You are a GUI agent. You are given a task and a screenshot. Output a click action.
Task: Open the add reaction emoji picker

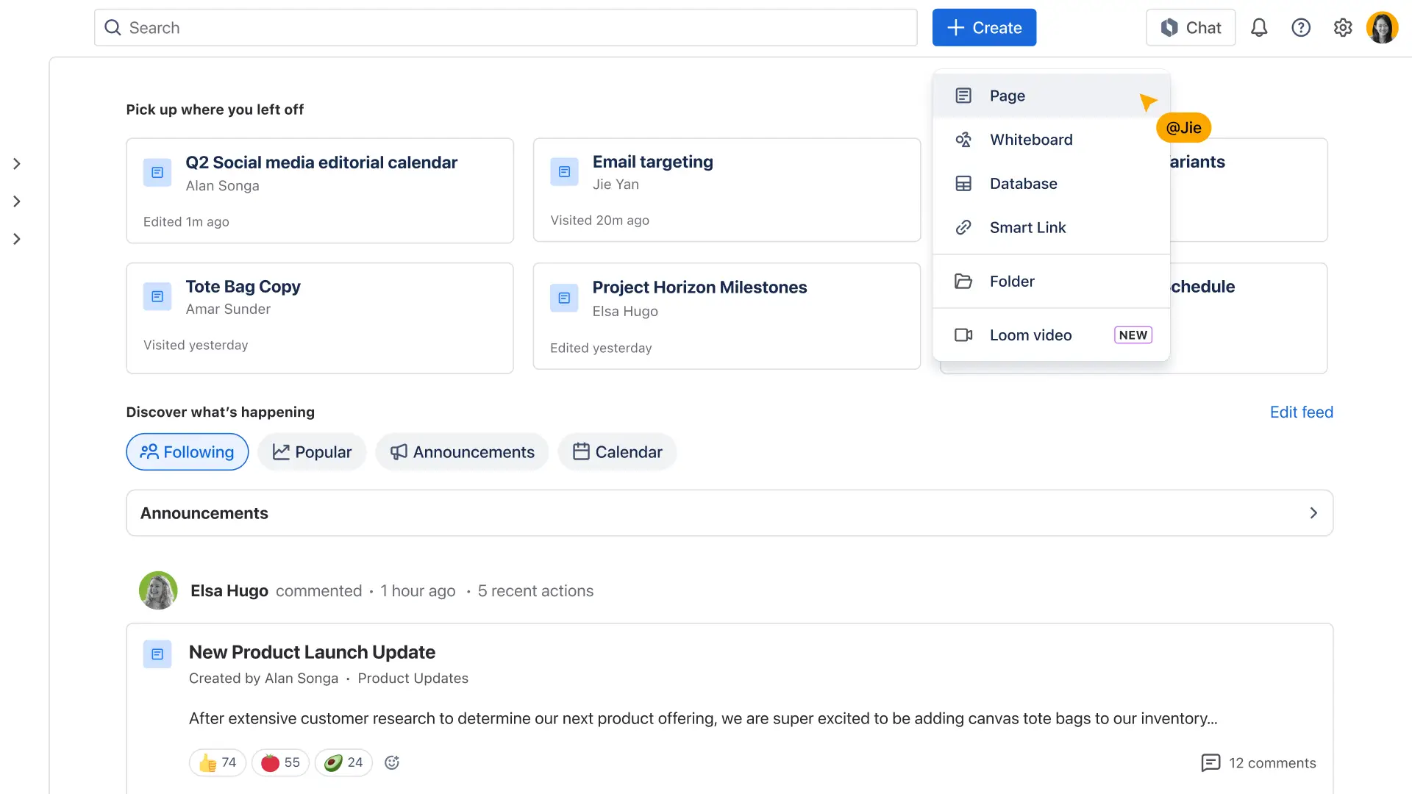click(392, 762)
